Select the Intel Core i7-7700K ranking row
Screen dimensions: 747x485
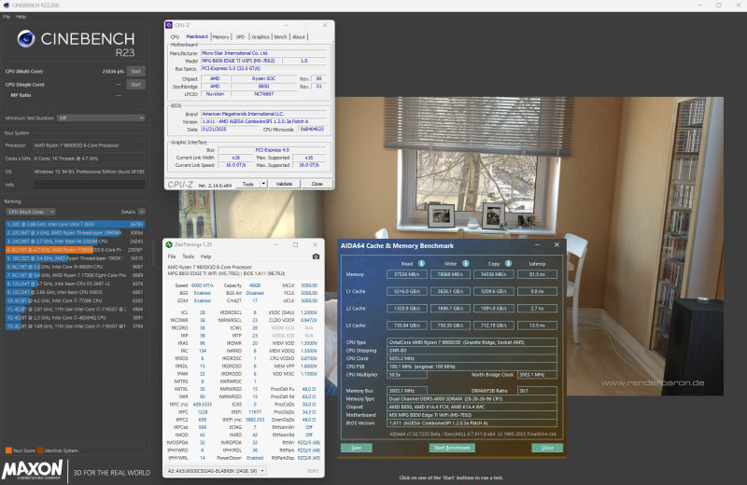(x=76, y=301)
